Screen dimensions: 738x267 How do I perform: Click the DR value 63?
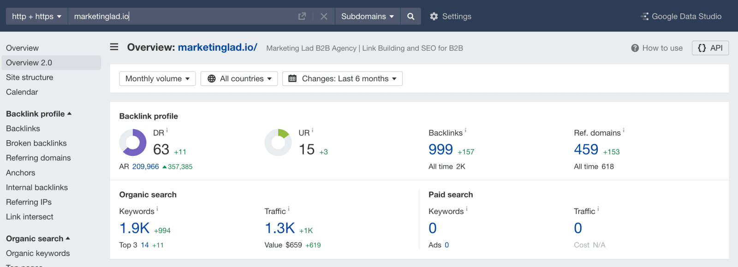click(x=161, y=149)
